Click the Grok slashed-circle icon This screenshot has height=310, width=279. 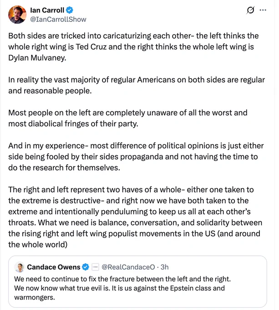pos(250,10)
